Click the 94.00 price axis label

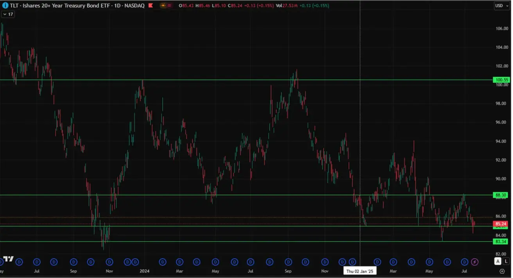click(x=502, y=141)
